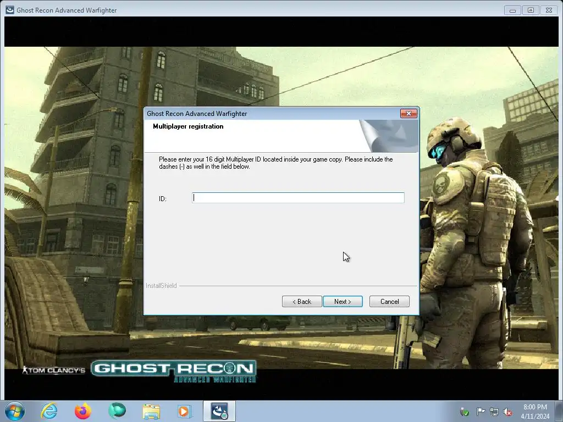Close the outer Ghost Recon window
The width and height of the screenshot is (563, 422).
point(549,10)
